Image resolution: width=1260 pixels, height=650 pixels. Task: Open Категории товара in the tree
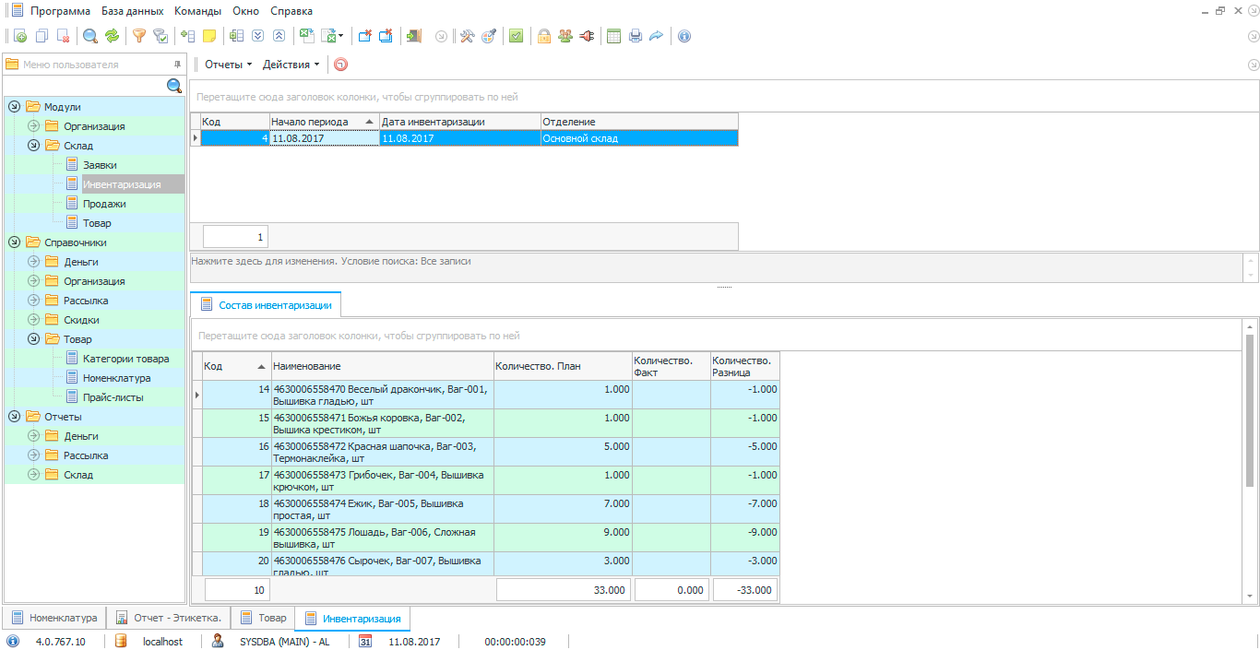tap(125, 359)
